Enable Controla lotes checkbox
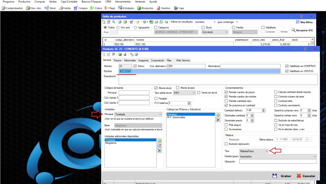This screenshot has width=326, height=184. 276,101
